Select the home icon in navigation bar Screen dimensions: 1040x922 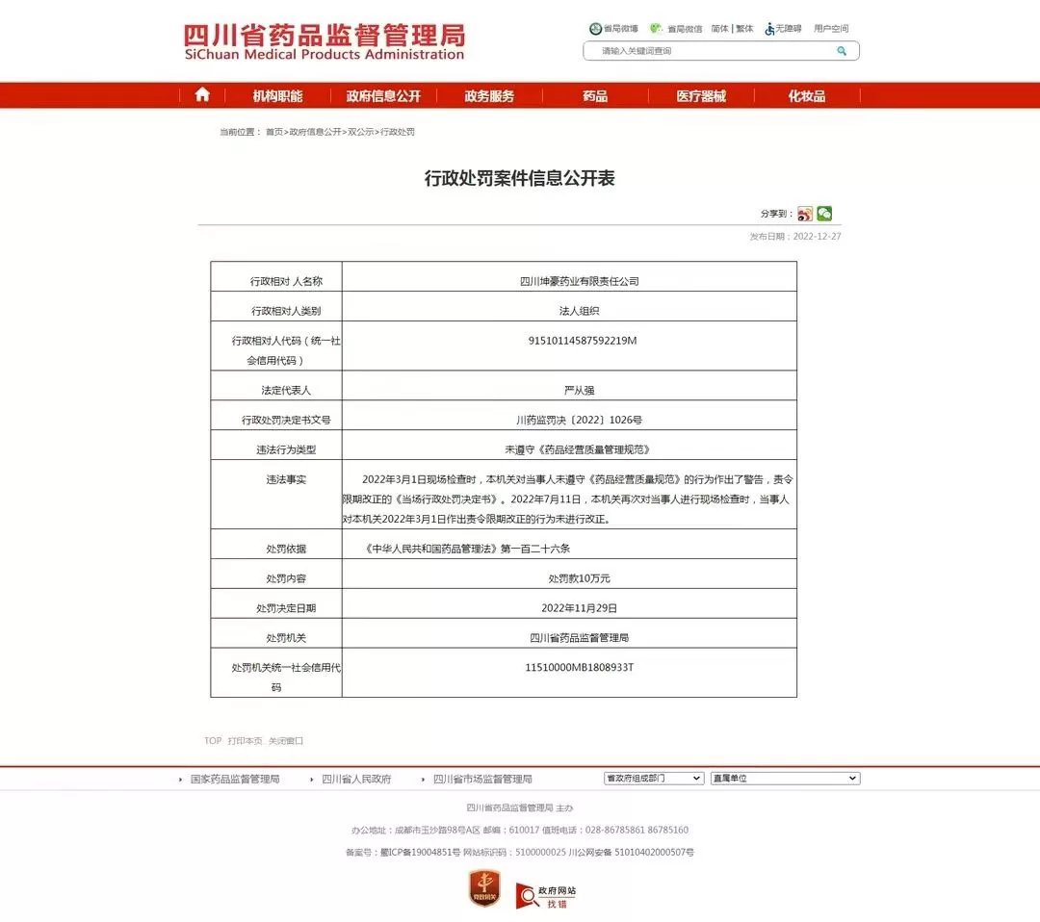click(x=201, y=94)
